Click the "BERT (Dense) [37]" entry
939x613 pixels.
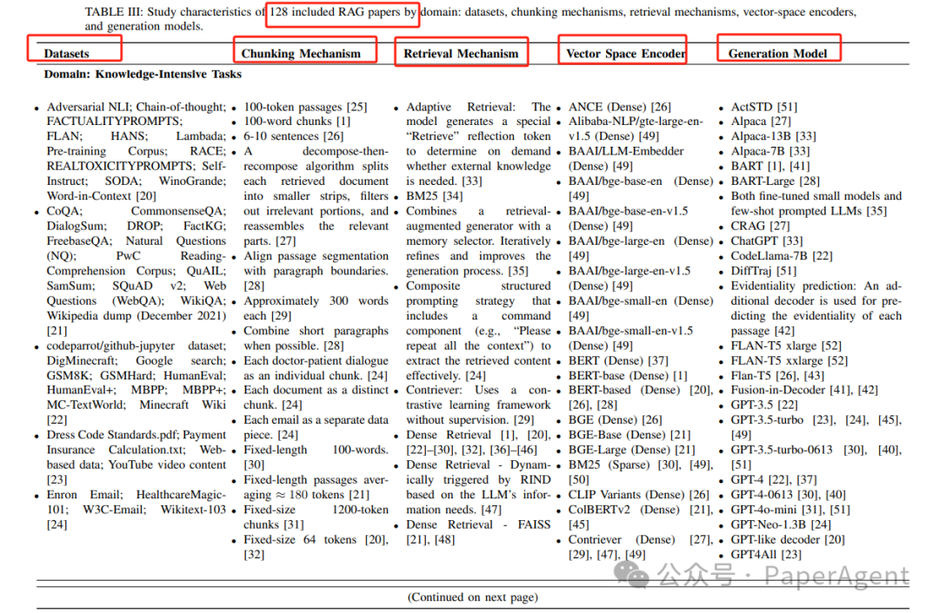pyautogui.click(x=618, y=360)
